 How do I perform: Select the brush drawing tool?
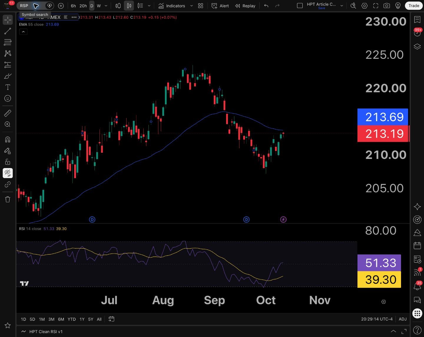coord(8,76)
